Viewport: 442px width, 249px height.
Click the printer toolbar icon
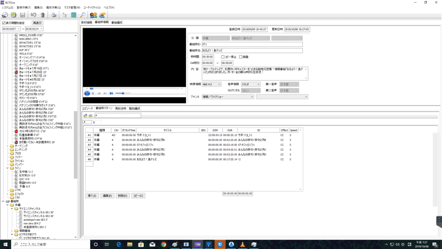click(x=54, y=15)
